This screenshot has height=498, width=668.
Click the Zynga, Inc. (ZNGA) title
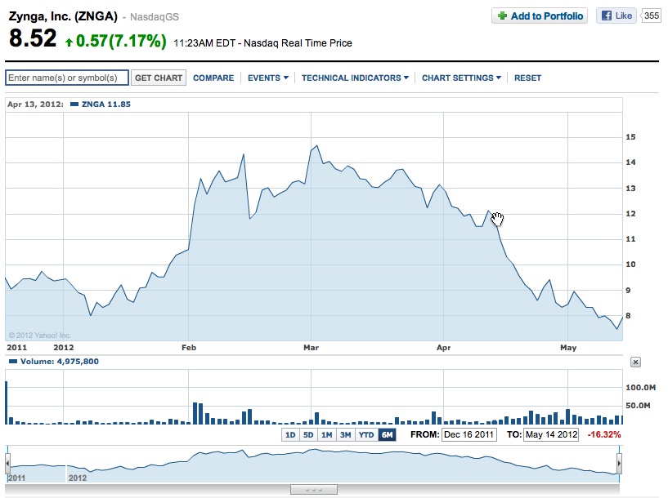(63, 16)
